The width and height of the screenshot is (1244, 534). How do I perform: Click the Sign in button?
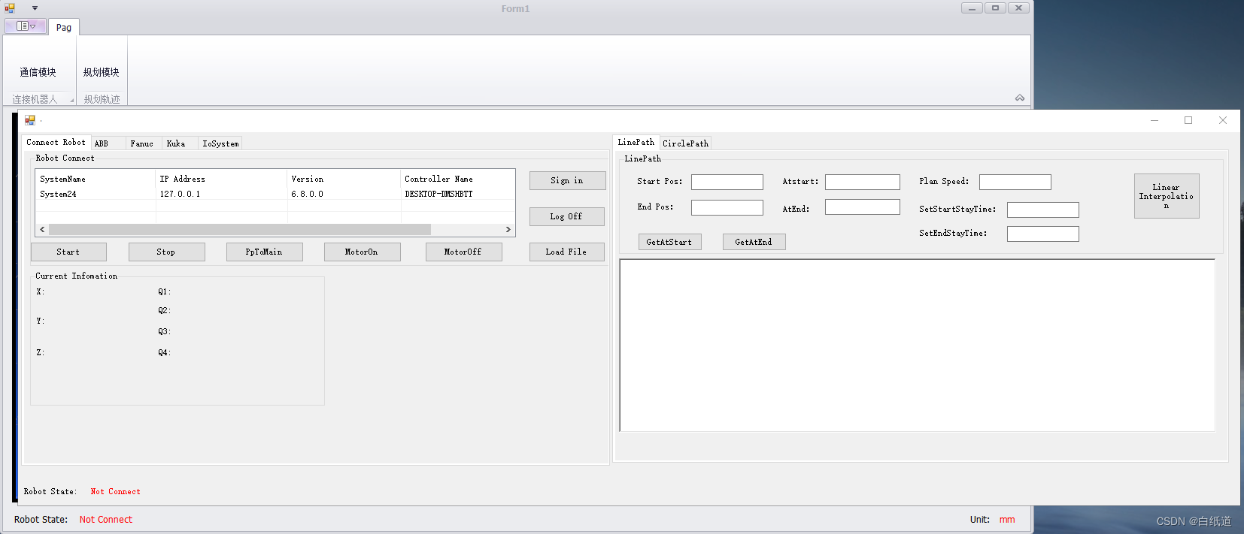pos(567,180)
